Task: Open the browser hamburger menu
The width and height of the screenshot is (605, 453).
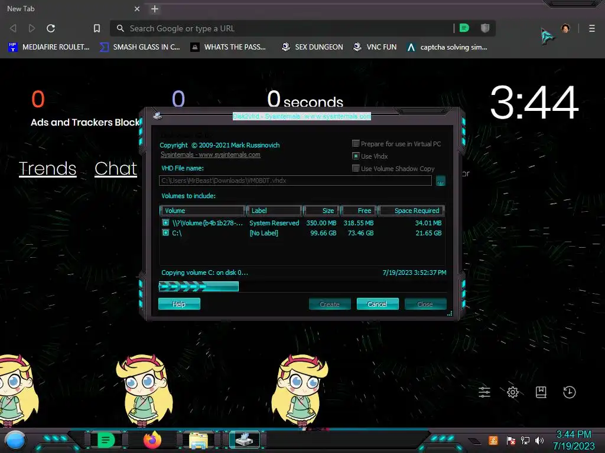Action: (592, 28)
